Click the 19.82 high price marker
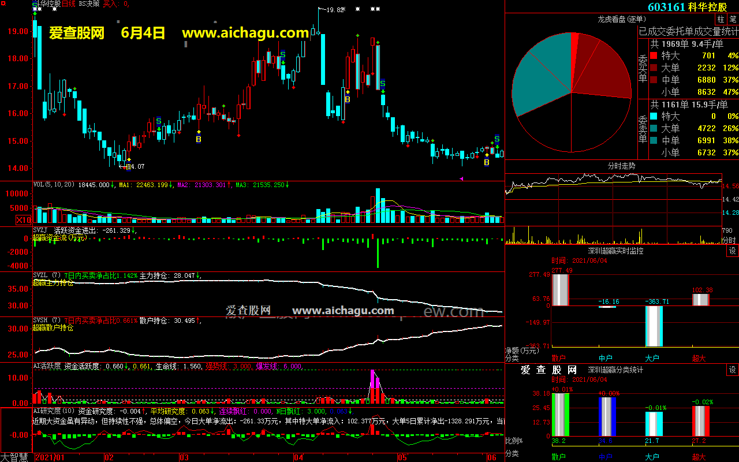Viewport: 739px width, 462px height. click(x=335, y=10)
